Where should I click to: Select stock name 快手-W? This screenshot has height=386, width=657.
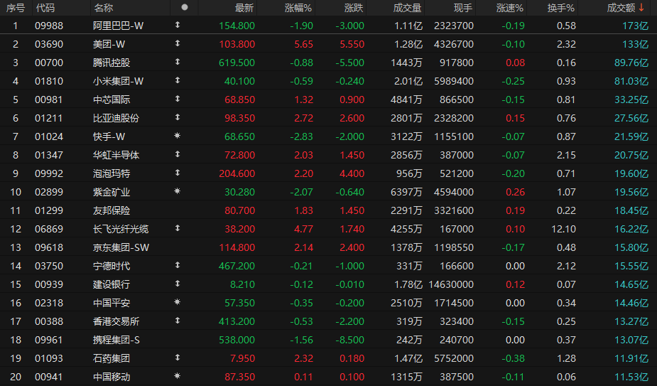(x=109, y=136)
